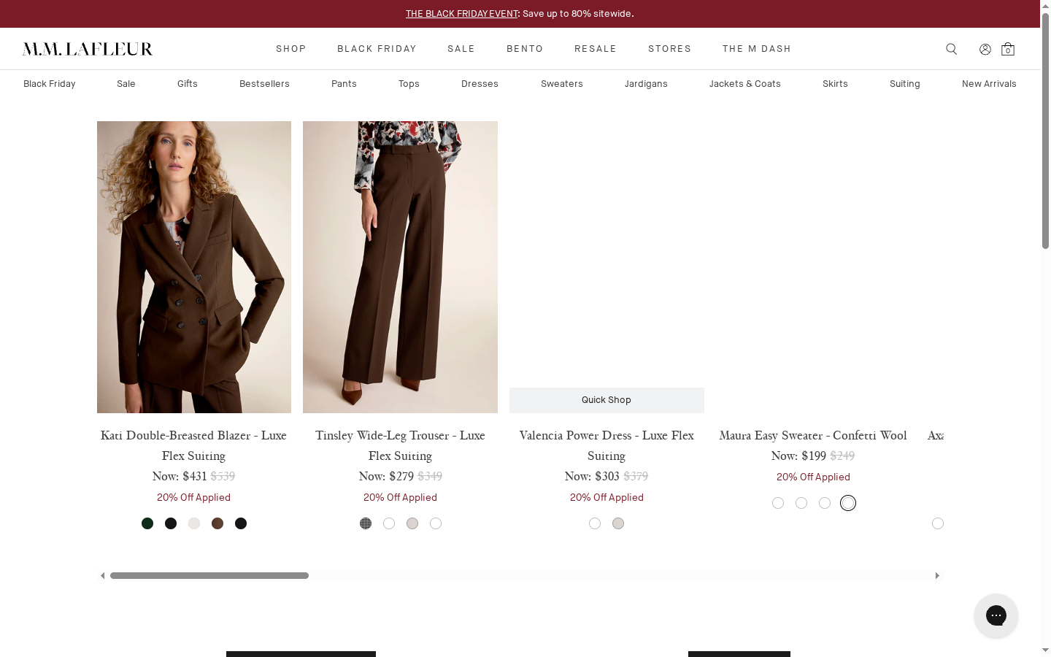Click the account profile icon
Image resolution: width=1051 pixels, height=657 pixels.
click(x=985, y=49)
